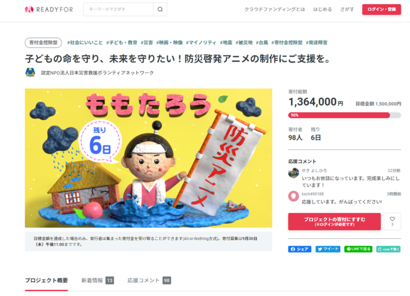Open the NPO organization avatar icon
Image resolution: width=410 pixels, height=296 pixels.
pos(30,72)
